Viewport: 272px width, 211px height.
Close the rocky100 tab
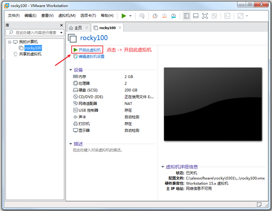click(120, 27)
